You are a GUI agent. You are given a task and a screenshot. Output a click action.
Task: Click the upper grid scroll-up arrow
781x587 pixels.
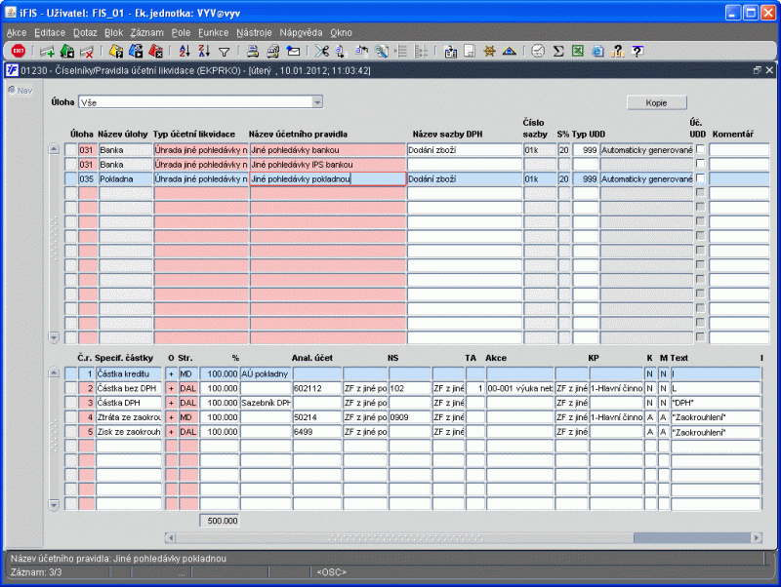[x=54, y=149]
